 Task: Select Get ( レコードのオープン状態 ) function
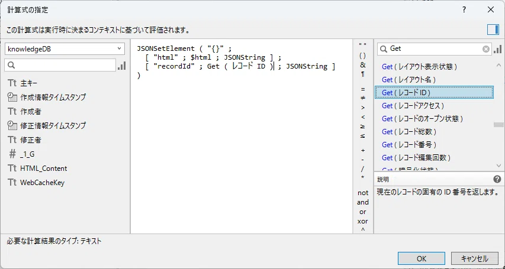(422, 119)
